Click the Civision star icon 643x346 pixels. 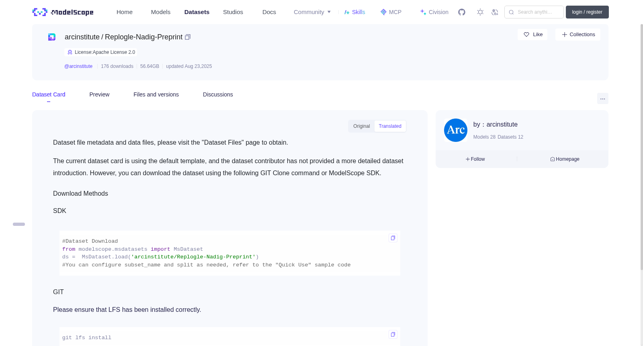pos(423,12)
